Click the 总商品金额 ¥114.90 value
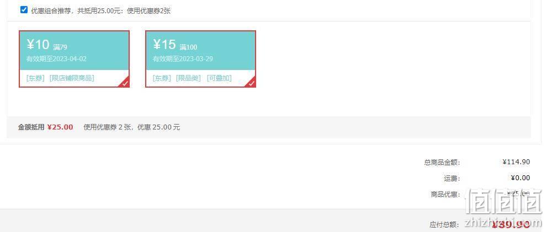Screen dimensions: 547x232 (516, 161)
